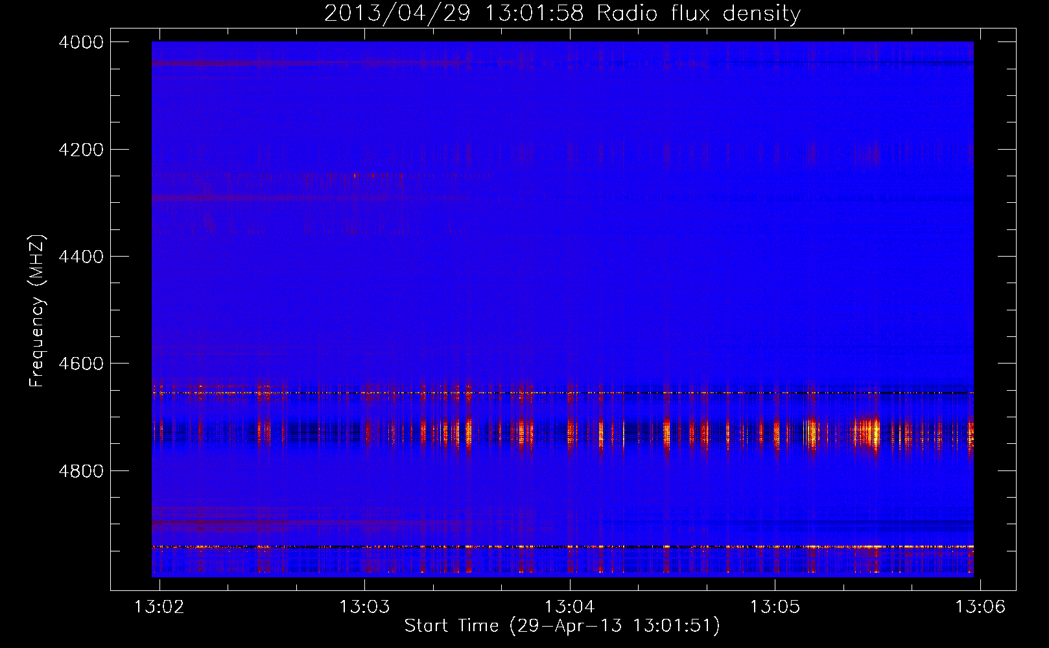The width and height of the screenshot is (1049, 648).
Task: Click the 4000 frequency tick label
Action: [81, 42]
